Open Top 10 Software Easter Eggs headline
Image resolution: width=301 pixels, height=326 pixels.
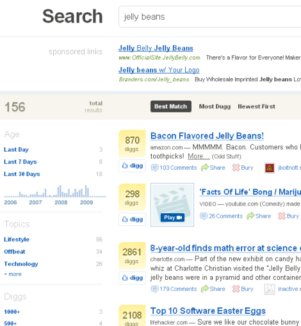pyautogui.click(x=208, y=311)
